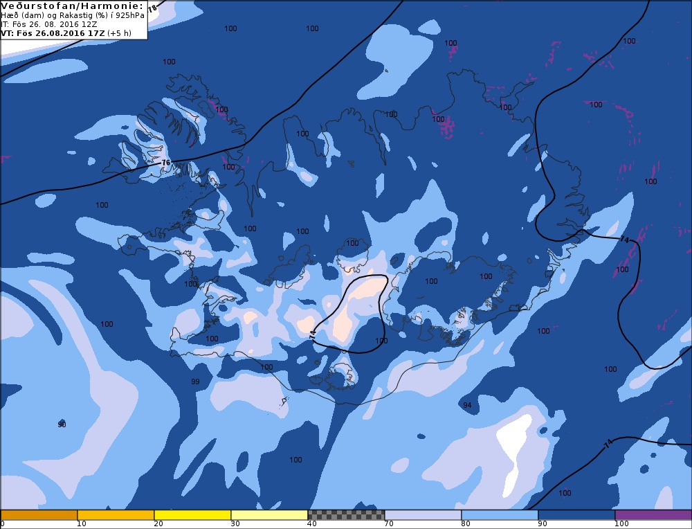692x529 pixels.
Task: Select the dark blue 90–100 legend swatch
Action: click(576, 515)
